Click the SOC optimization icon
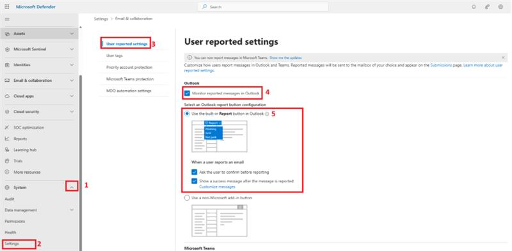The height and width of the screenshot is (251, 512). pyautogui.click(x=7, y=128)
